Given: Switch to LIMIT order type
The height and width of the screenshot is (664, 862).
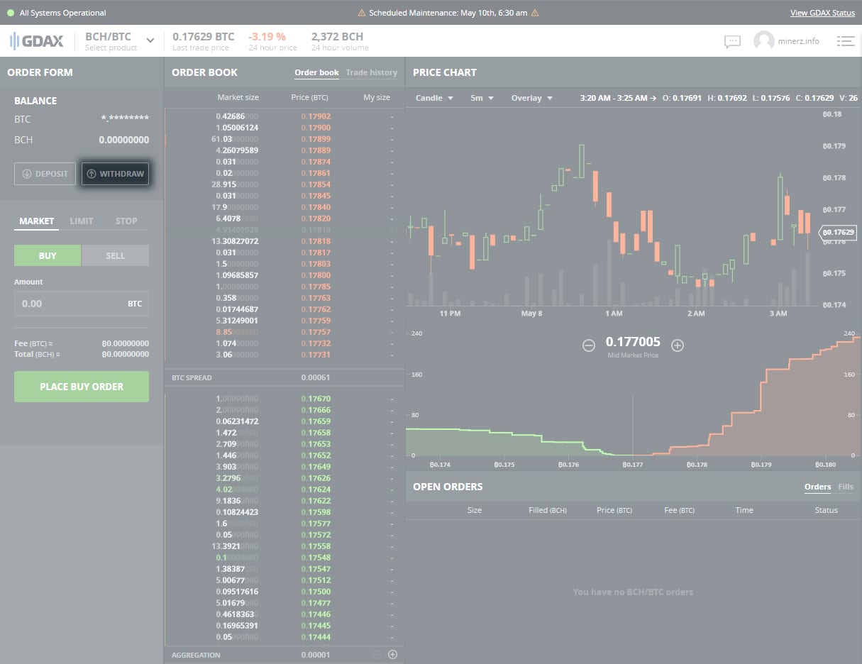Looking at the screenshot, I should point(82,221).
